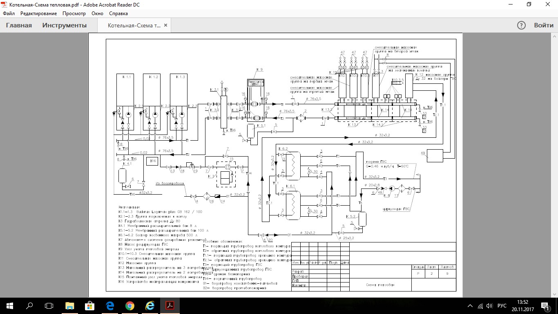Open the Windows Start menu
Viewport: 558px width, 314px height.
[10, 306]
